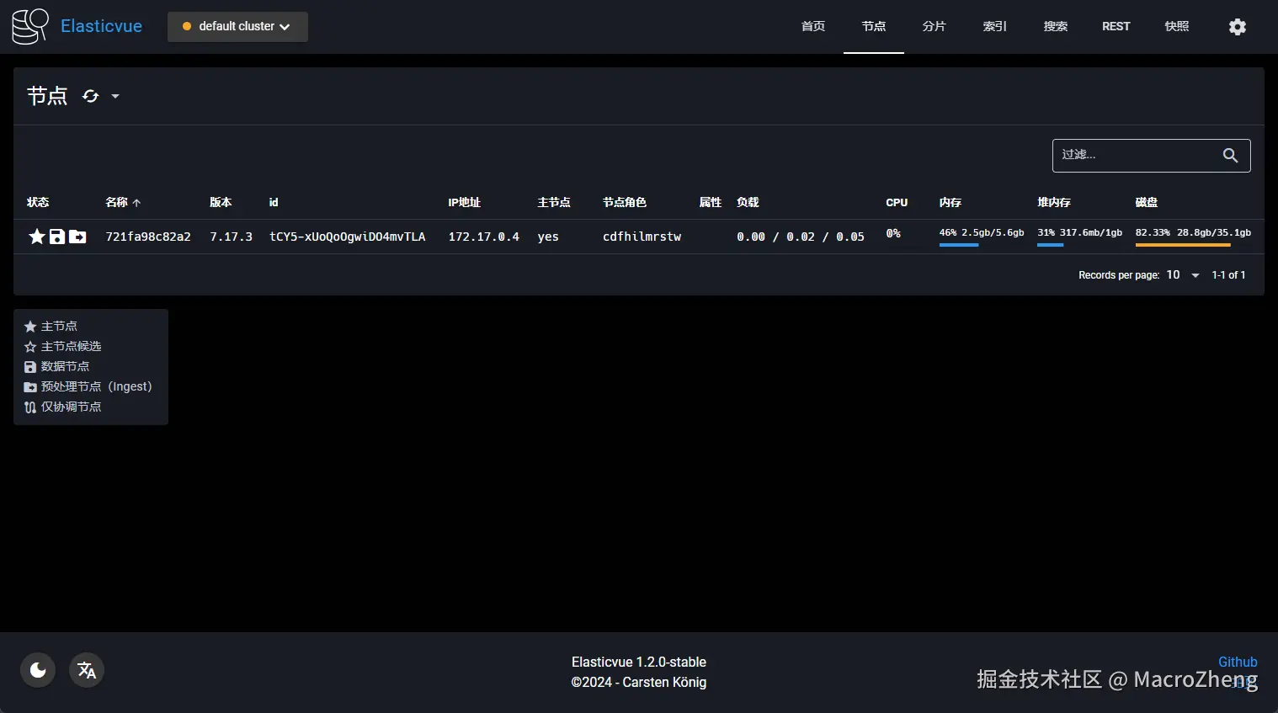The height and width of the screenshot is (713, 1278).
Task: Click the data node legend icon
Action: [30, 367]
